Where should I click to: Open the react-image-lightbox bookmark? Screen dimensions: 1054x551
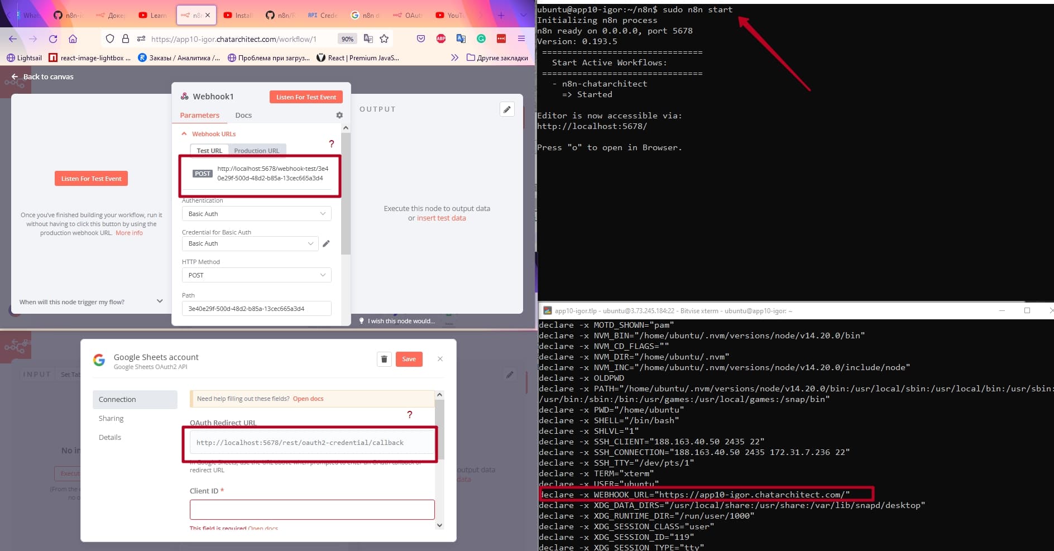(90, 58)
